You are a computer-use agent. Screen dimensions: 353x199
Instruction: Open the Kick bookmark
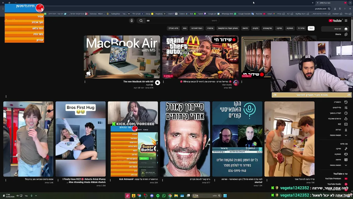[193, 14]
